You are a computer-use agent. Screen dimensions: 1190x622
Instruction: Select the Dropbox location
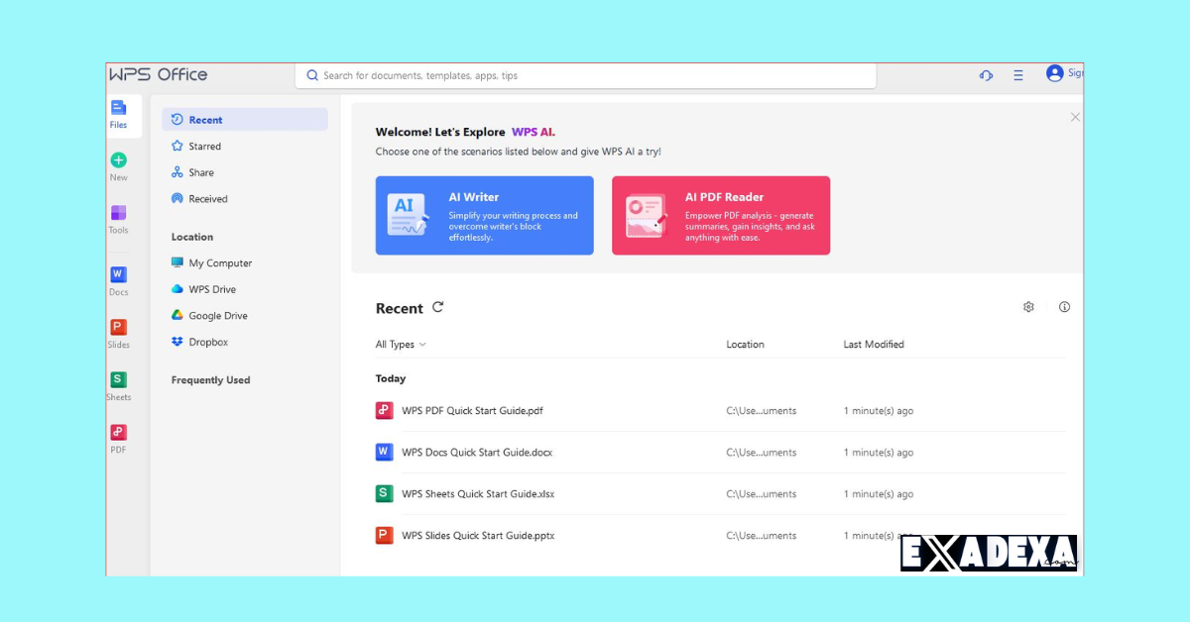coord(208,342)
